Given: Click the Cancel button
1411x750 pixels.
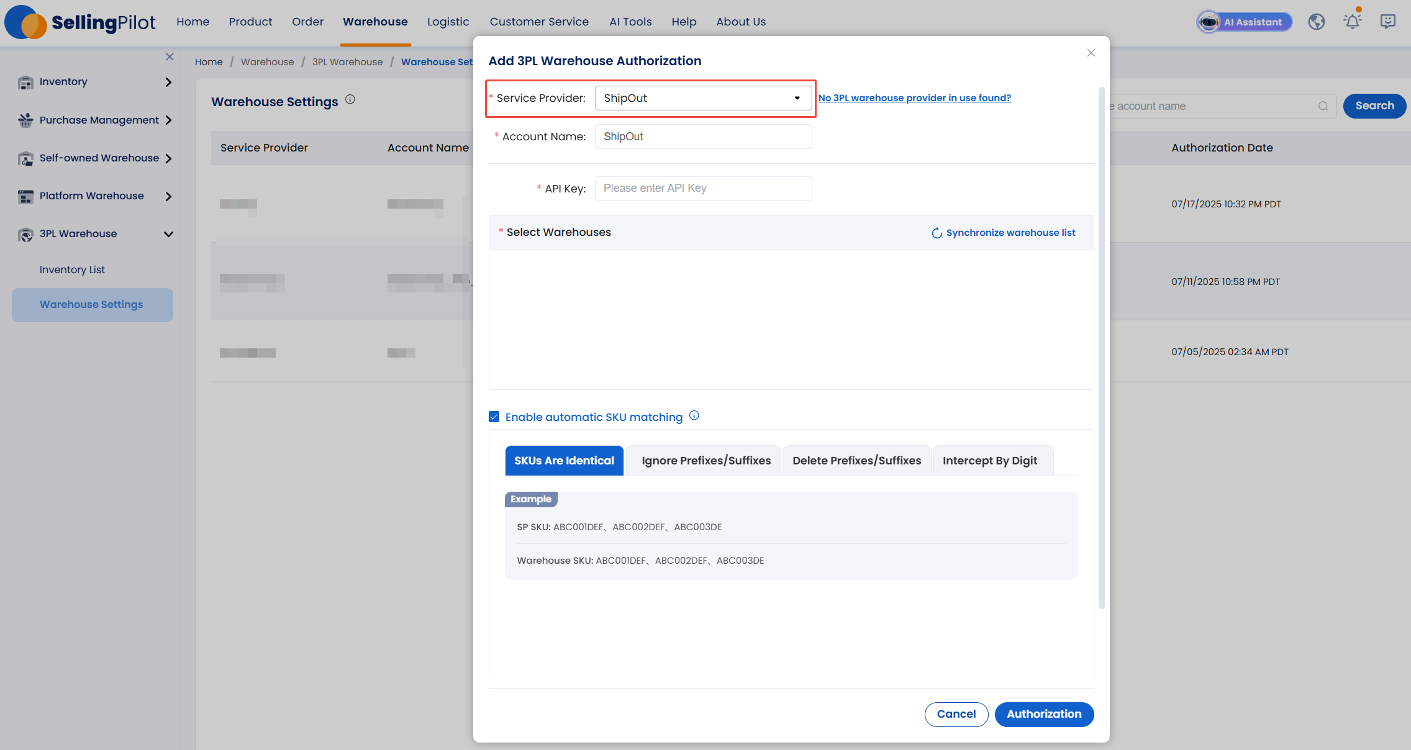Looking at the screenshot, I should [x=956, y=714].
